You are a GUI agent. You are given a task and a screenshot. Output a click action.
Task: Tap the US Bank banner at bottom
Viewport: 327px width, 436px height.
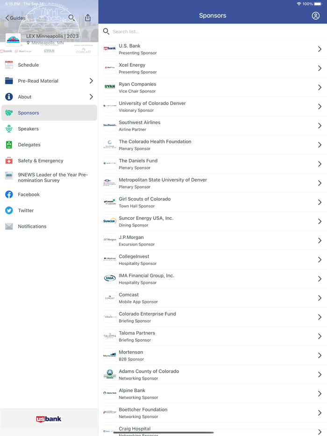[x=49, y=419]
